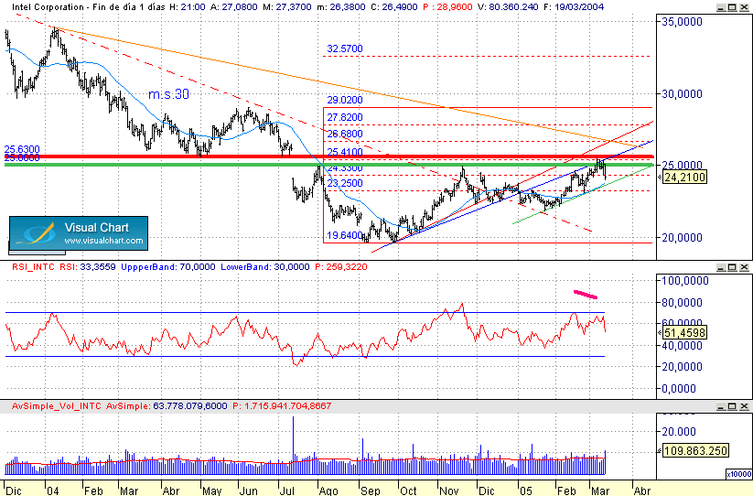The height and width of the screenshot is (496, 753).
Task: Maximize the AvSimple_Vol_INTC volume panel
Action: pos(732,406)
